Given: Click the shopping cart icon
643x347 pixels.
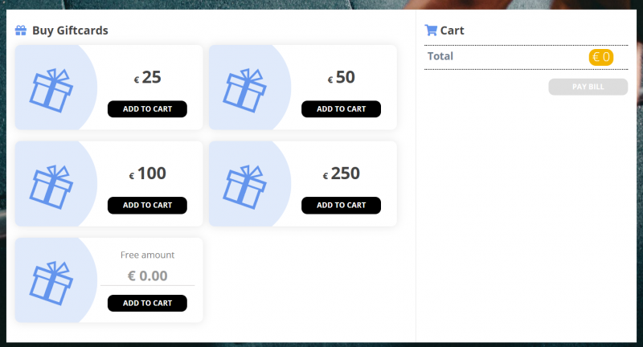Looking at the screenshot, I should pos(431,31).
